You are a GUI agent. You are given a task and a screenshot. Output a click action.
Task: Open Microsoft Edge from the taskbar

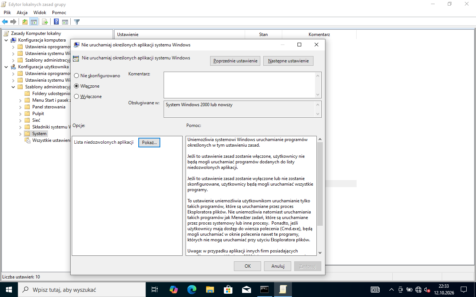pos(192,290)
